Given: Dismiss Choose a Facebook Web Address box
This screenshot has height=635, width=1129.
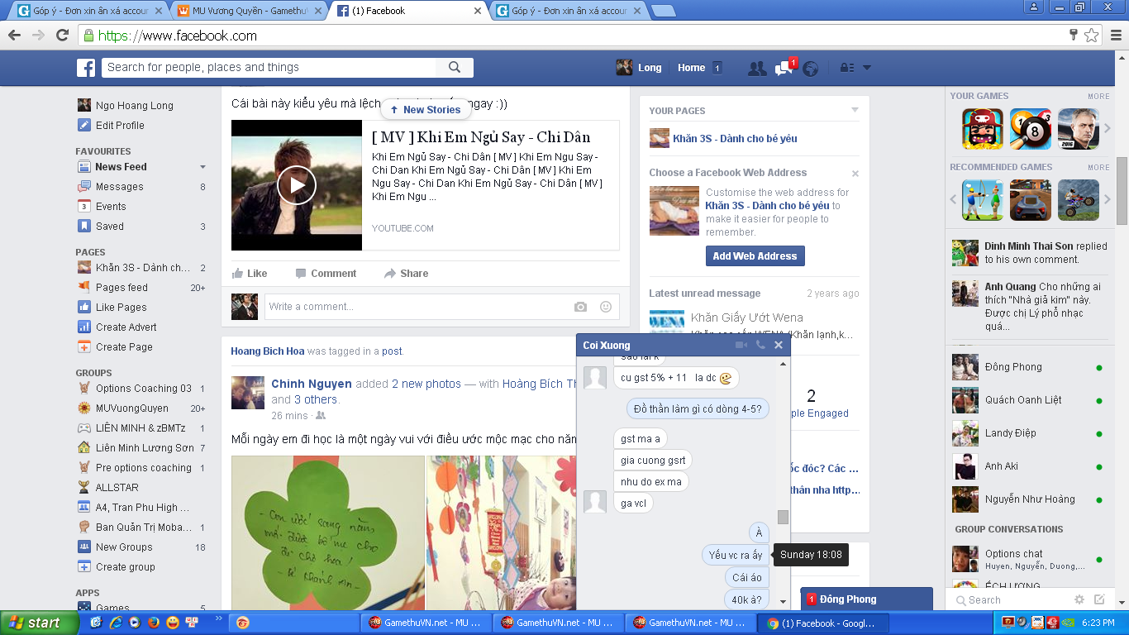Looking at the screenshot, I should coord(855,174).
